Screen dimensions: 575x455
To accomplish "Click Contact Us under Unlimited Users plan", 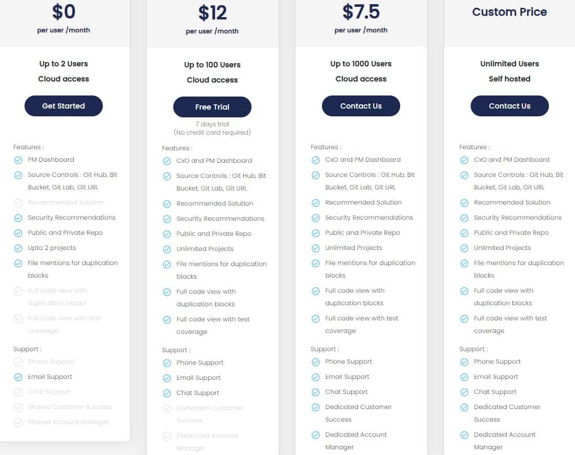I will pyautogui.click(x=509, y=106).
